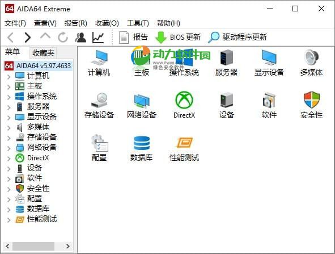Open the 报告(R) menu
The height and width of the screenshot is (254, 335).
click(x=76, y=23)
